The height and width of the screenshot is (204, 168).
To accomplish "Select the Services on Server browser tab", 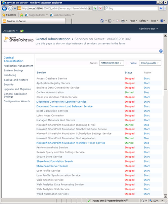I will (x=34, y=21).
